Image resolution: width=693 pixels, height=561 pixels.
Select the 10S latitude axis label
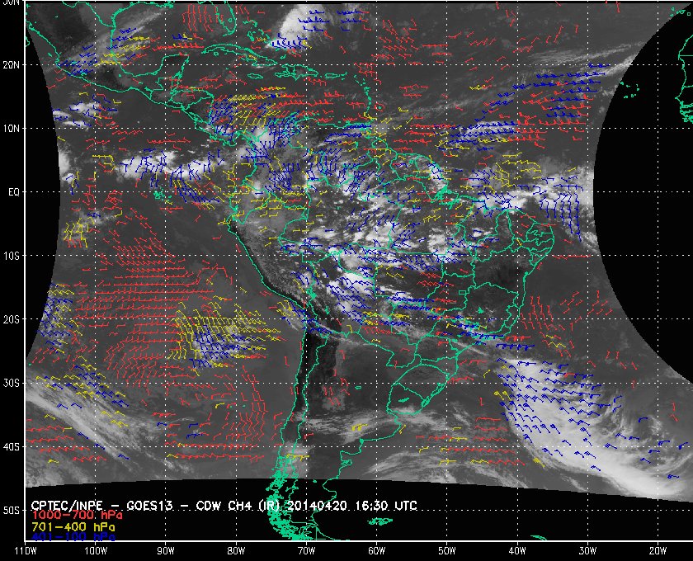point(12,256)
